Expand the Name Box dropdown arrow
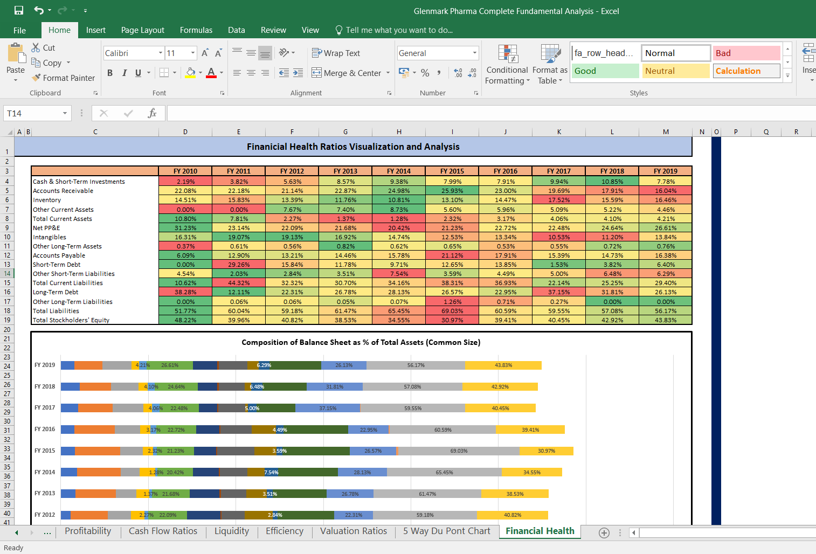 pos(65,113)
